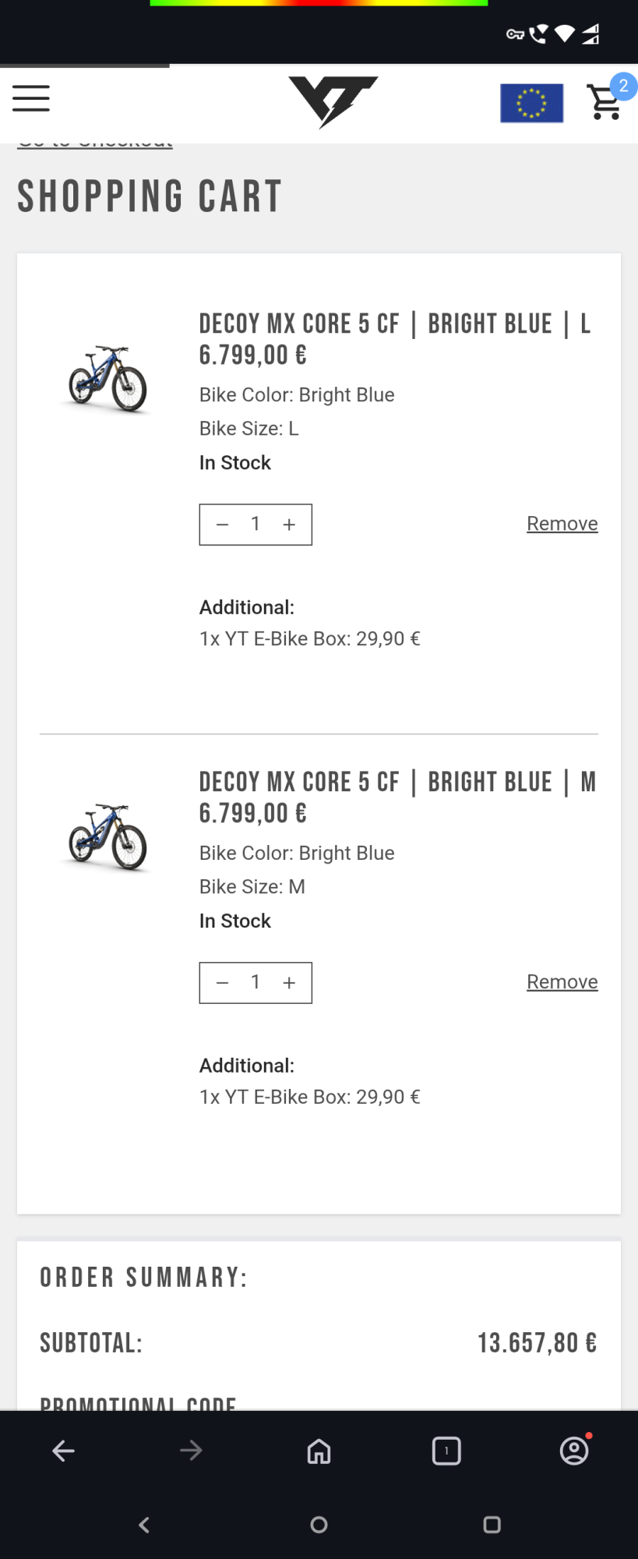The height and width of the screenshot is (1559, 638).
Task: Increase quantity of size M bike
Action: 289,983
